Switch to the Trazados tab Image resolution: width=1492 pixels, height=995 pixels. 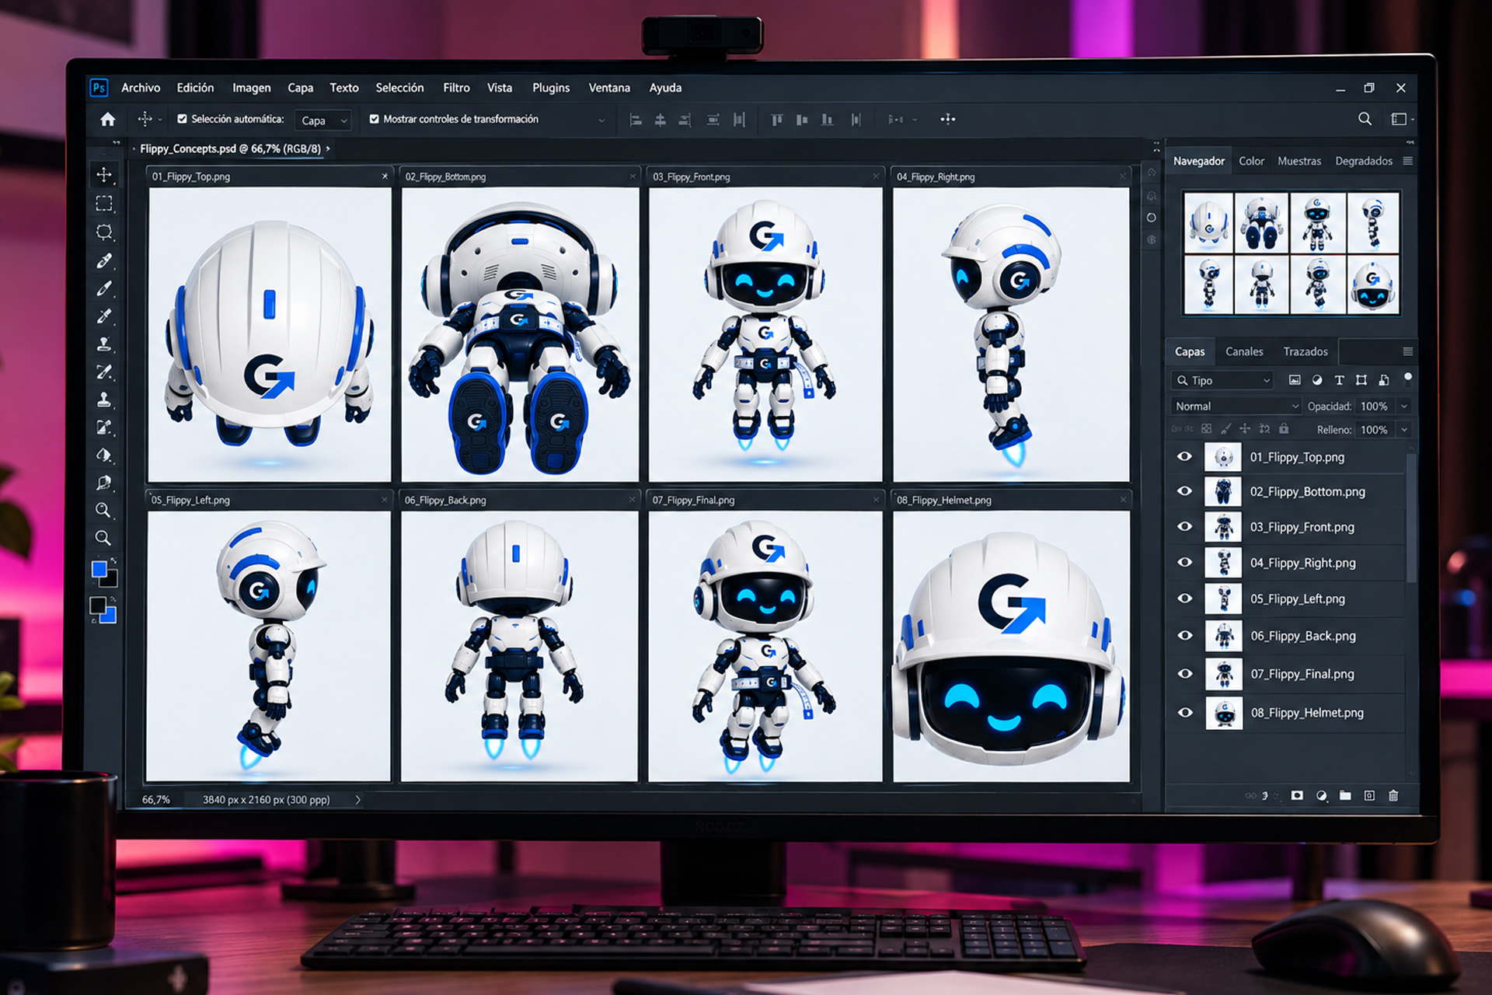click(1305, 351)
